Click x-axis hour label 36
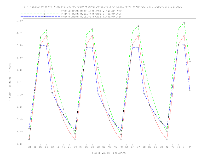Screen dimensions: 207x160 (98, 147)
